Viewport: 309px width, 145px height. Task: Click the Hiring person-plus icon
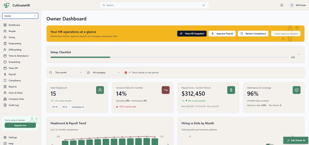coord(5,37)
